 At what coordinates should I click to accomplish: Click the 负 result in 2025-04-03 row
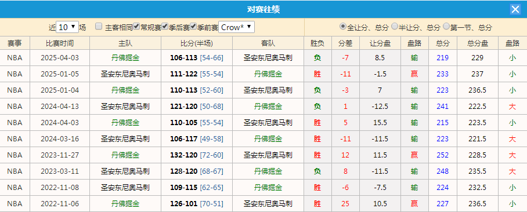pyautogui.click(x=317, y=58)
